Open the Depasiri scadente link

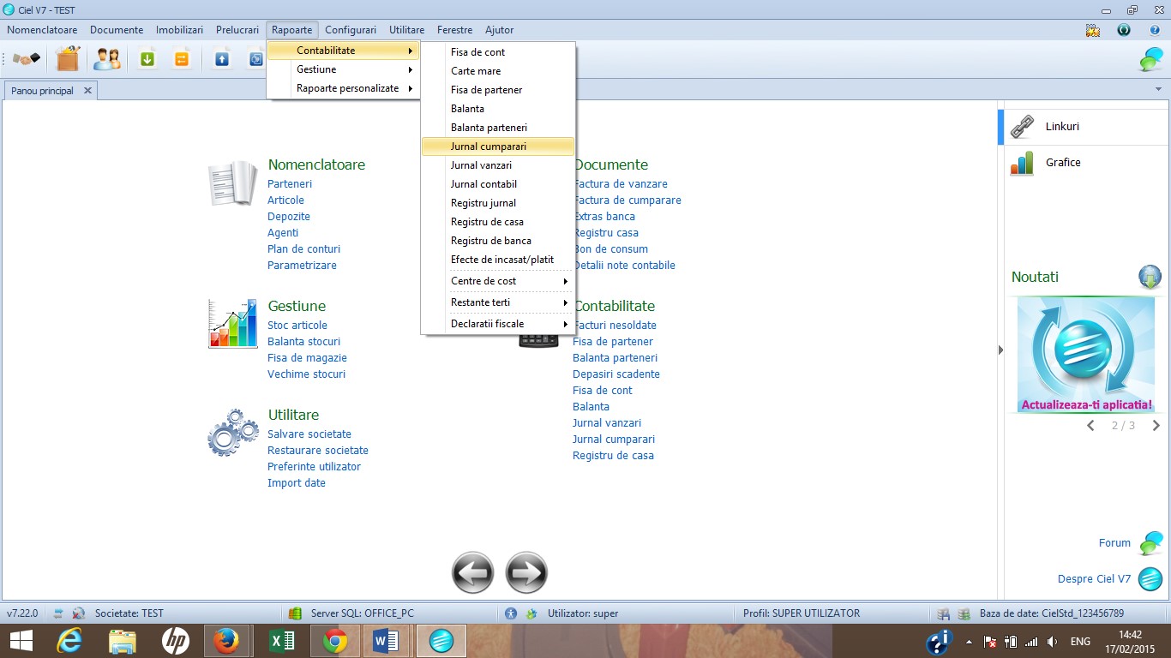pos(616,374)
